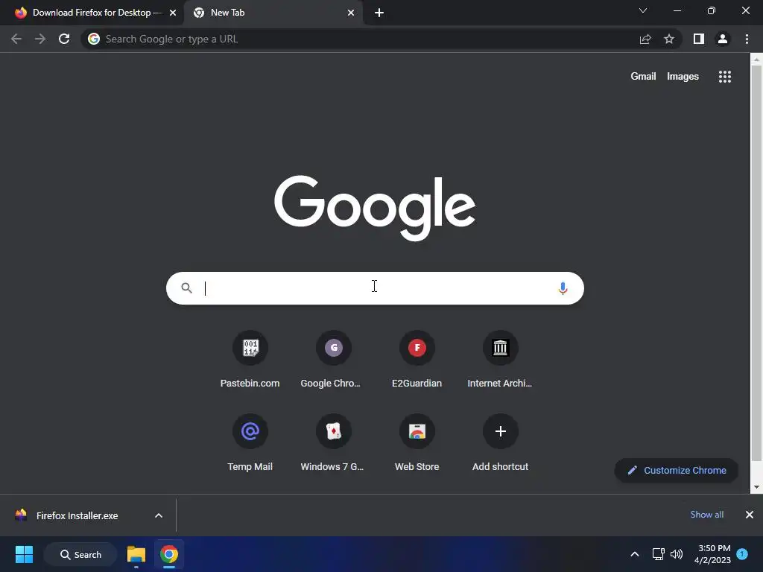The width and height of the screenshot is (763, 572).
Task: Share this page icon in address bar
Action: click(x=645, y=39)
